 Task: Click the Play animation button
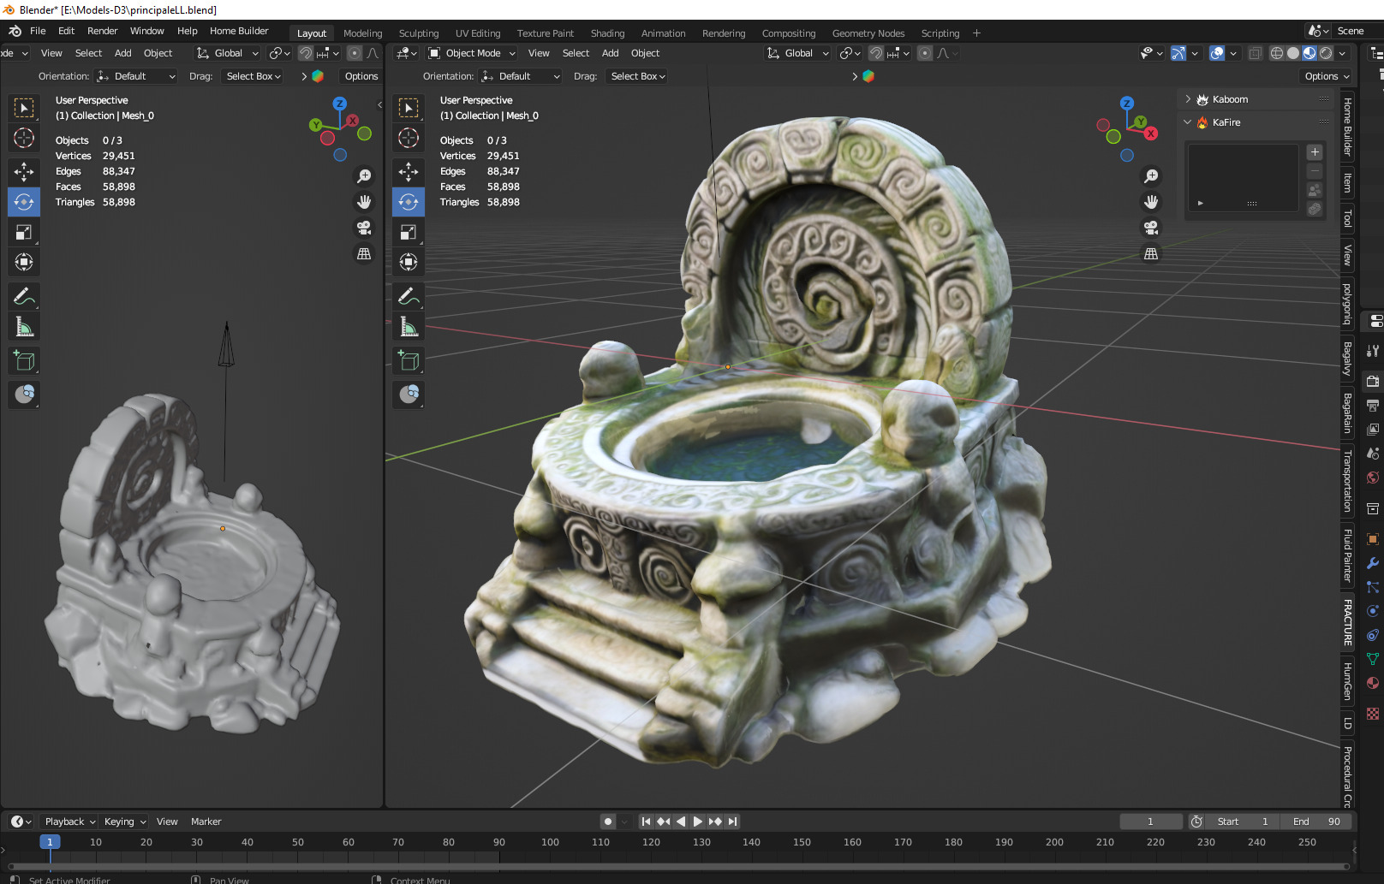click(x=698, y=822)
